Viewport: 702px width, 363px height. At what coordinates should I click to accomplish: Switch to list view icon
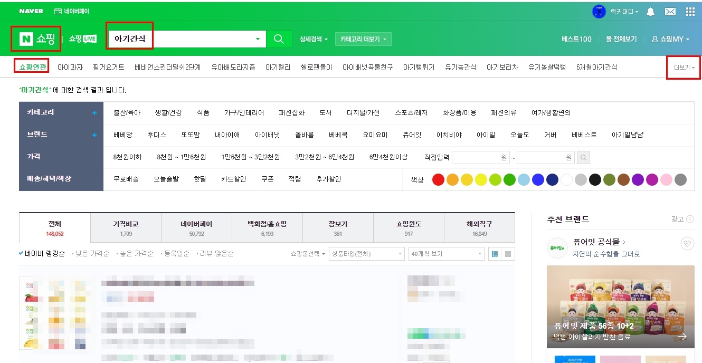(495, 254)
